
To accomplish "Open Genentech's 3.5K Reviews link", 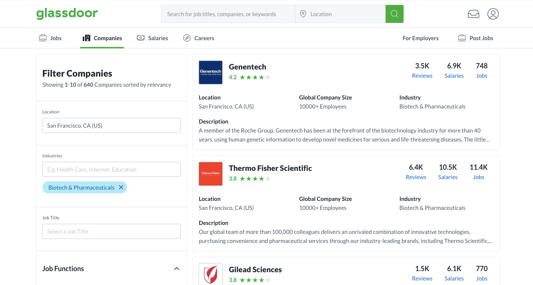I will 422,75.
